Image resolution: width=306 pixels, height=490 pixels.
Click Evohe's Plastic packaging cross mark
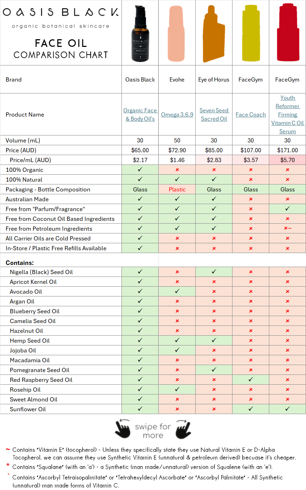[x=177, y=189]
